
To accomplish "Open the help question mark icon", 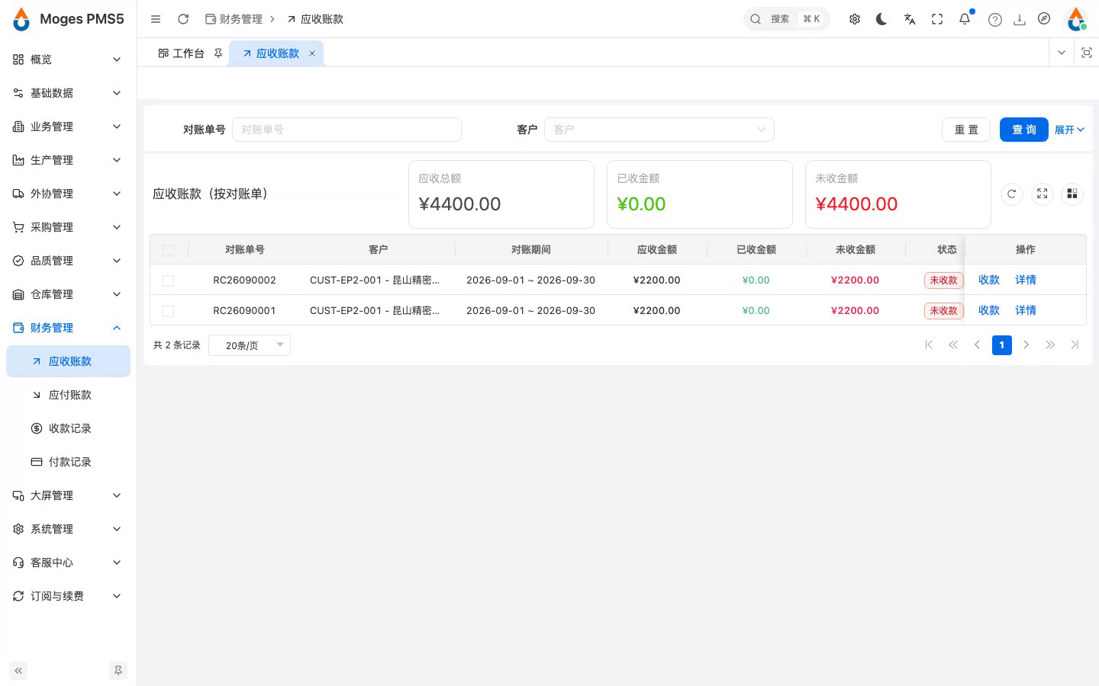I will pyautogui.click(x=995, y=20).
